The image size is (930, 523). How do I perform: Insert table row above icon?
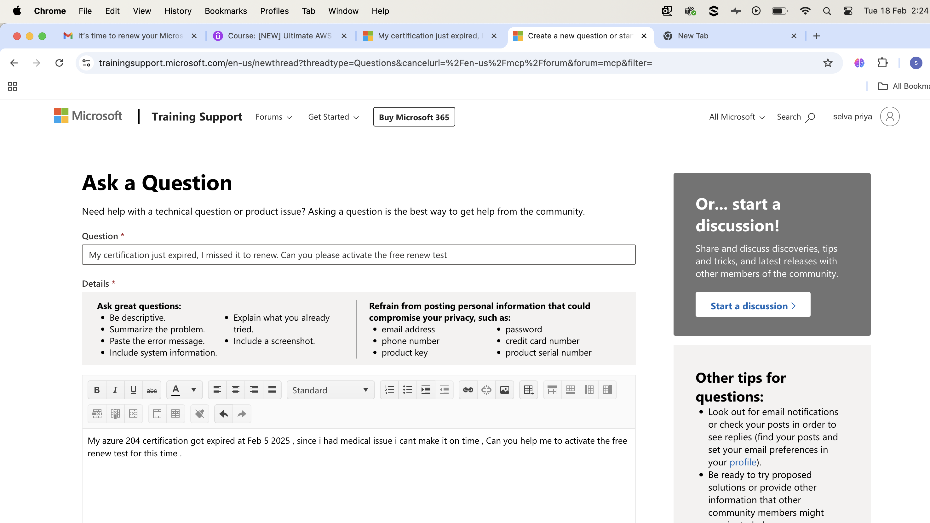(552, 390)
